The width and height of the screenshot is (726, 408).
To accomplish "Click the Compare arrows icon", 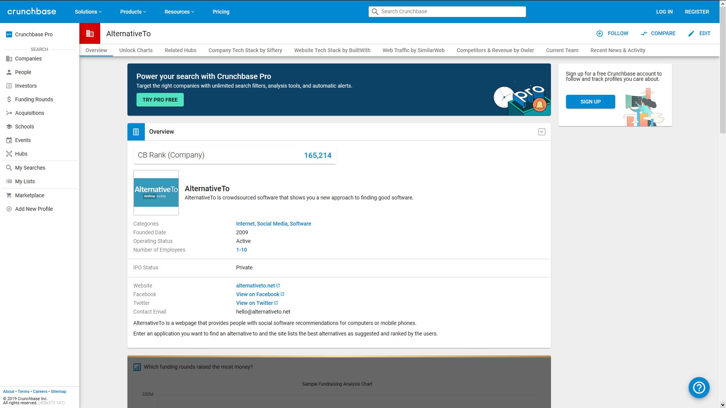I will click(644, 34).
